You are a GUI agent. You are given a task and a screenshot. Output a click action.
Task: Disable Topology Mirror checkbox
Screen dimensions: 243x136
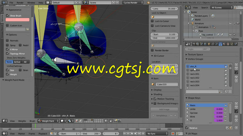point(7,53)
